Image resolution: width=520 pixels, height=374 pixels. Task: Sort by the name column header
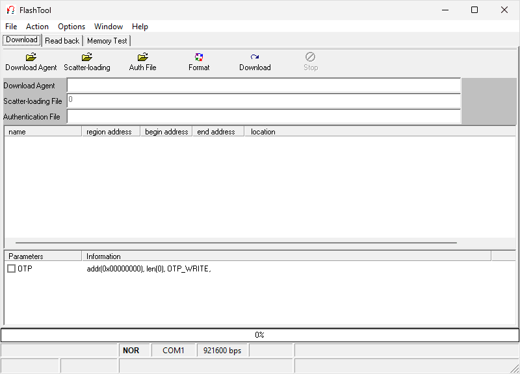[43, 132]
